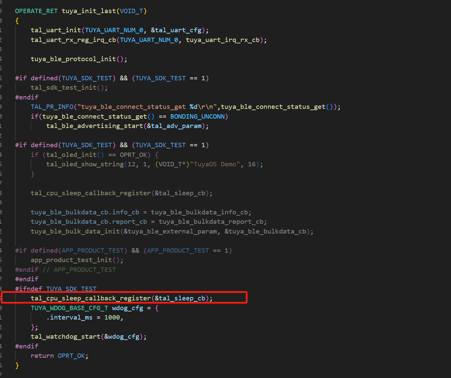Click the tal_uart_init call
Viewport: 451px width, 378px height.
click(x=56, y=30)
